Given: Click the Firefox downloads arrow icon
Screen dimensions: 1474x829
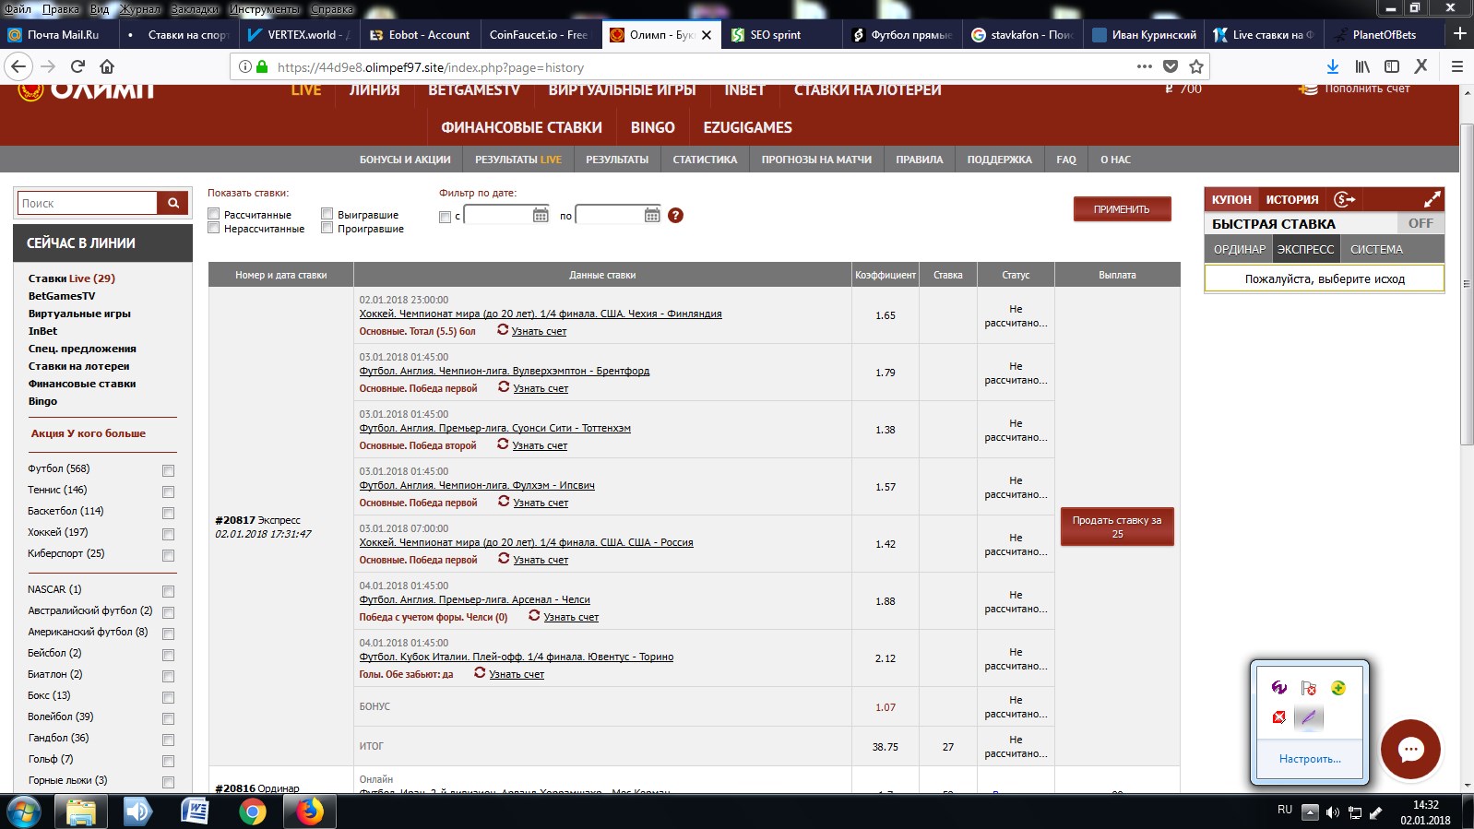Looking at the screenshot, I should (x=1332, y=66).
